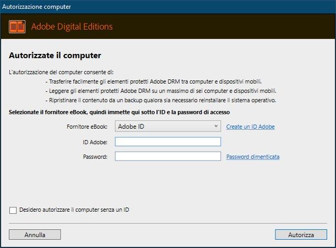Open the Password dimenticata link
The width and height of the screenshot is (336, 248).
253,157
